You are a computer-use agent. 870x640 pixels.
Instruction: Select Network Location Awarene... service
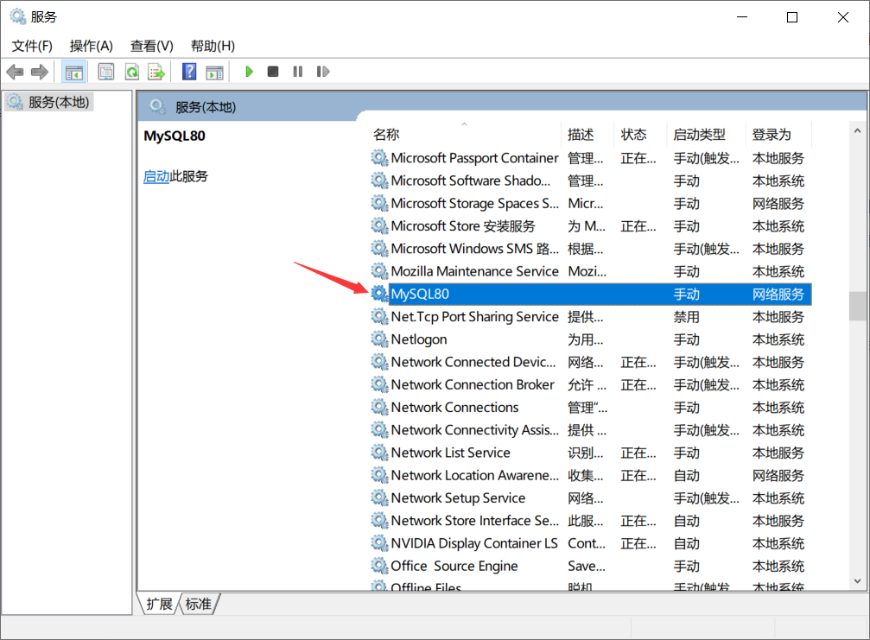coord(590,475)
